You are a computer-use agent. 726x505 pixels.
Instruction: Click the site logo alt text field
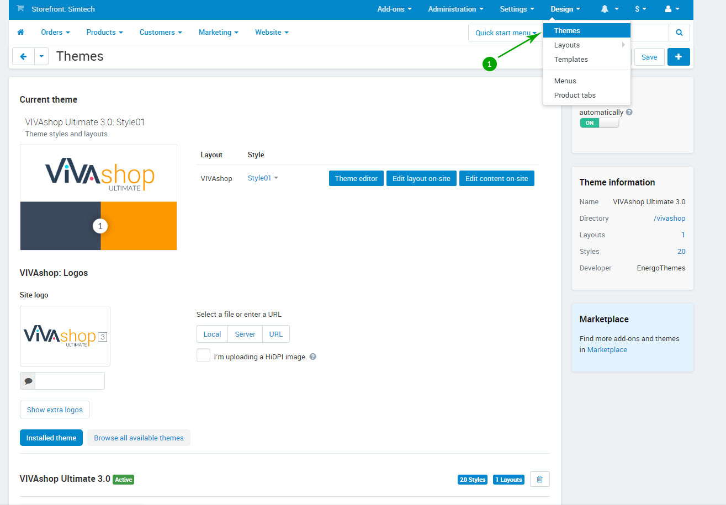click(x=70, y=381)
